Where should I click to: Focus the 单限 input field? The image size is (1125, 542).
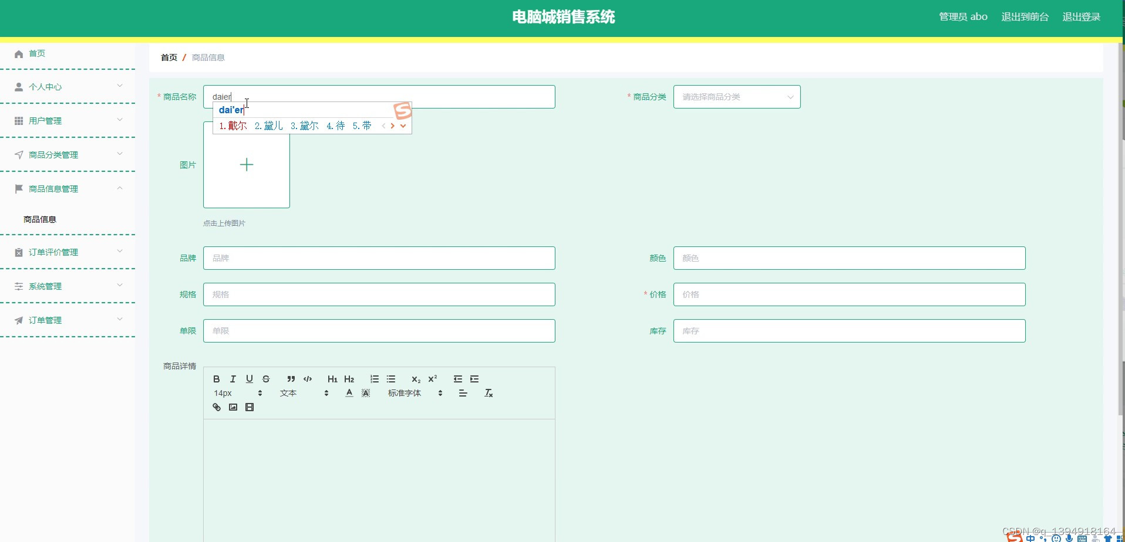379,331
